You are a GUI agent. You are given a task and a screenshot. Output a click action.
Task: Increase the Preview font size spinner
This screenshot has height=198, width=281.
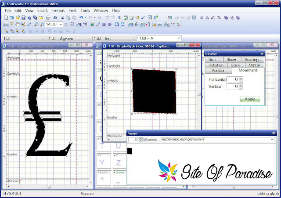tap(140, 138)
